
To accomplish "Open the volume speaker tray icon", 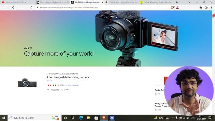I will point(188,118).
